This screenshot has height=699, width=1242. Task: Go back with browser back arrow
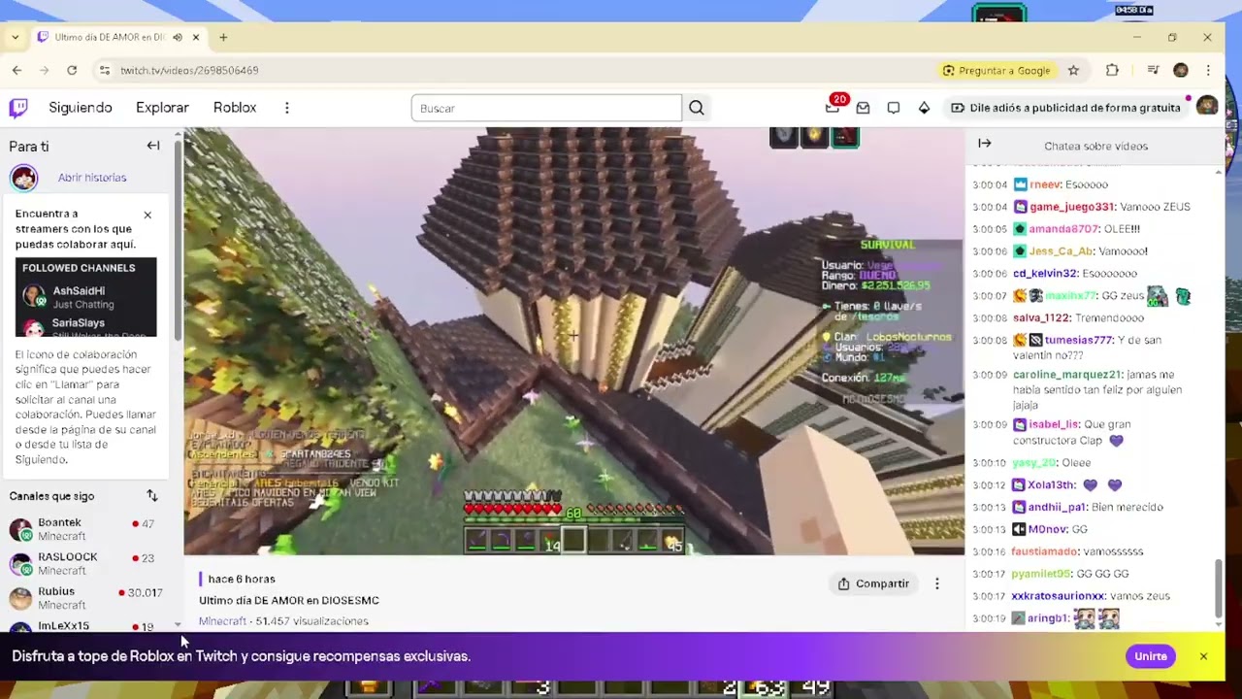pos(16,70)
